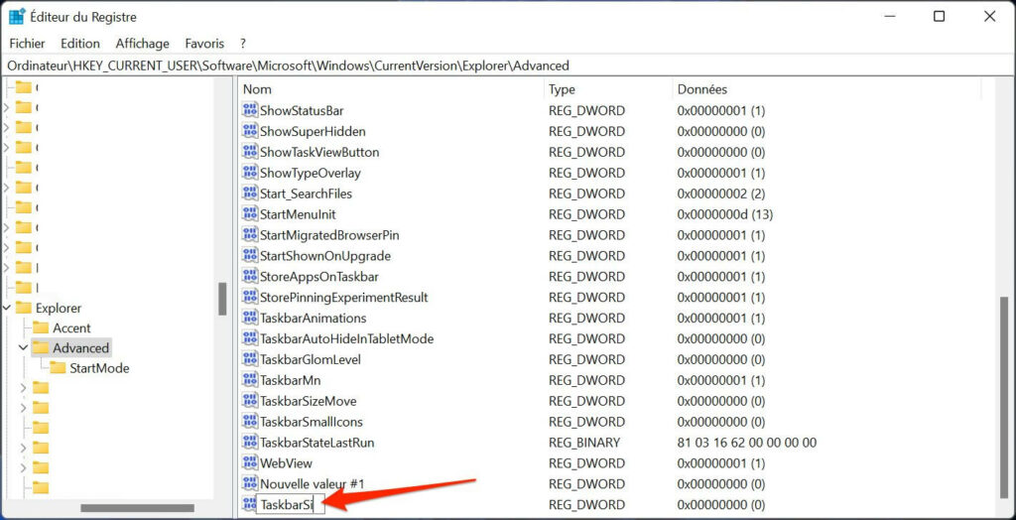Click the StartMode folder icon
The height and width of the screenshot is (520, 1016).
tap(58, 368)
